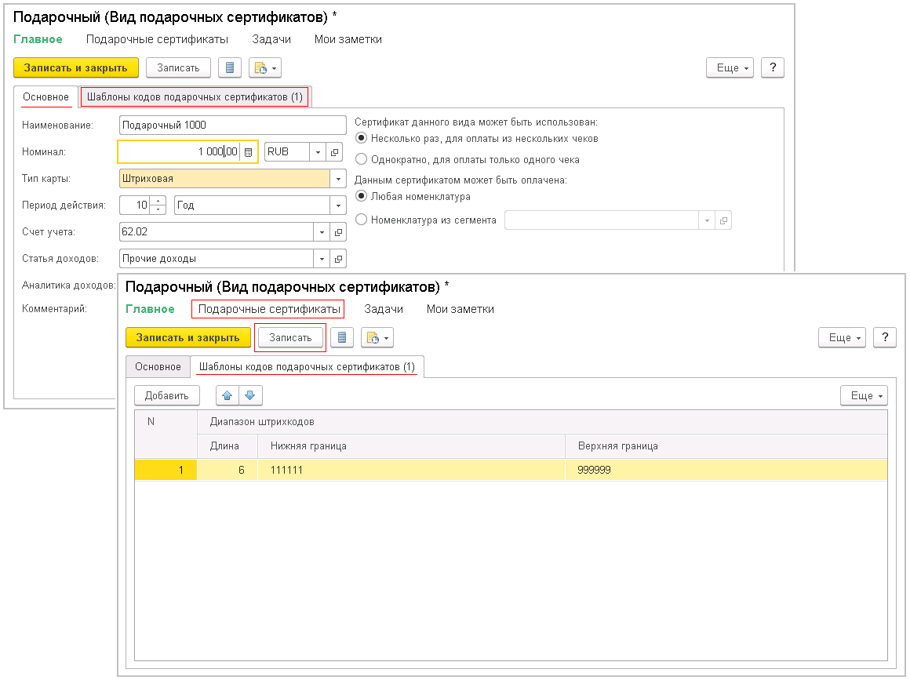Expand the RUB currency dropdown
This screenshot has width=910, height=680.
pos(318,152)
